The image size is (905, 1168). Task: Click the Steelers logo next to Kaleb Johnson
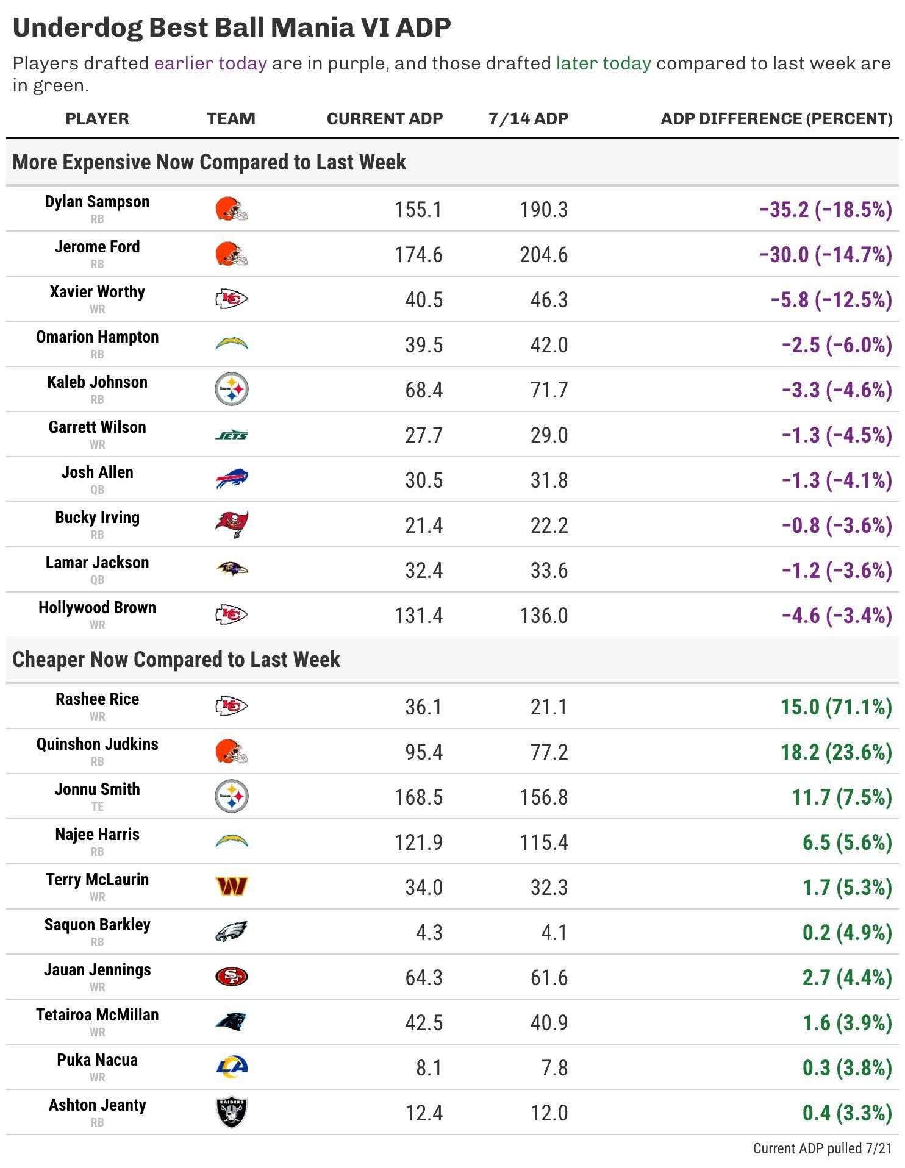click(231, 390)
